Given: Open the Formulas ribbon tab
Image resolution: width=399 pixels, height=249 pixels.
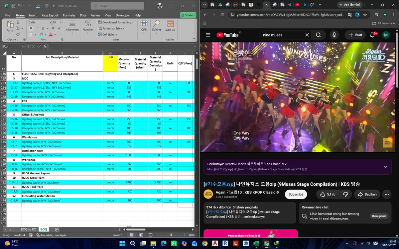Looking at the screenshot, I should point(69,15).
